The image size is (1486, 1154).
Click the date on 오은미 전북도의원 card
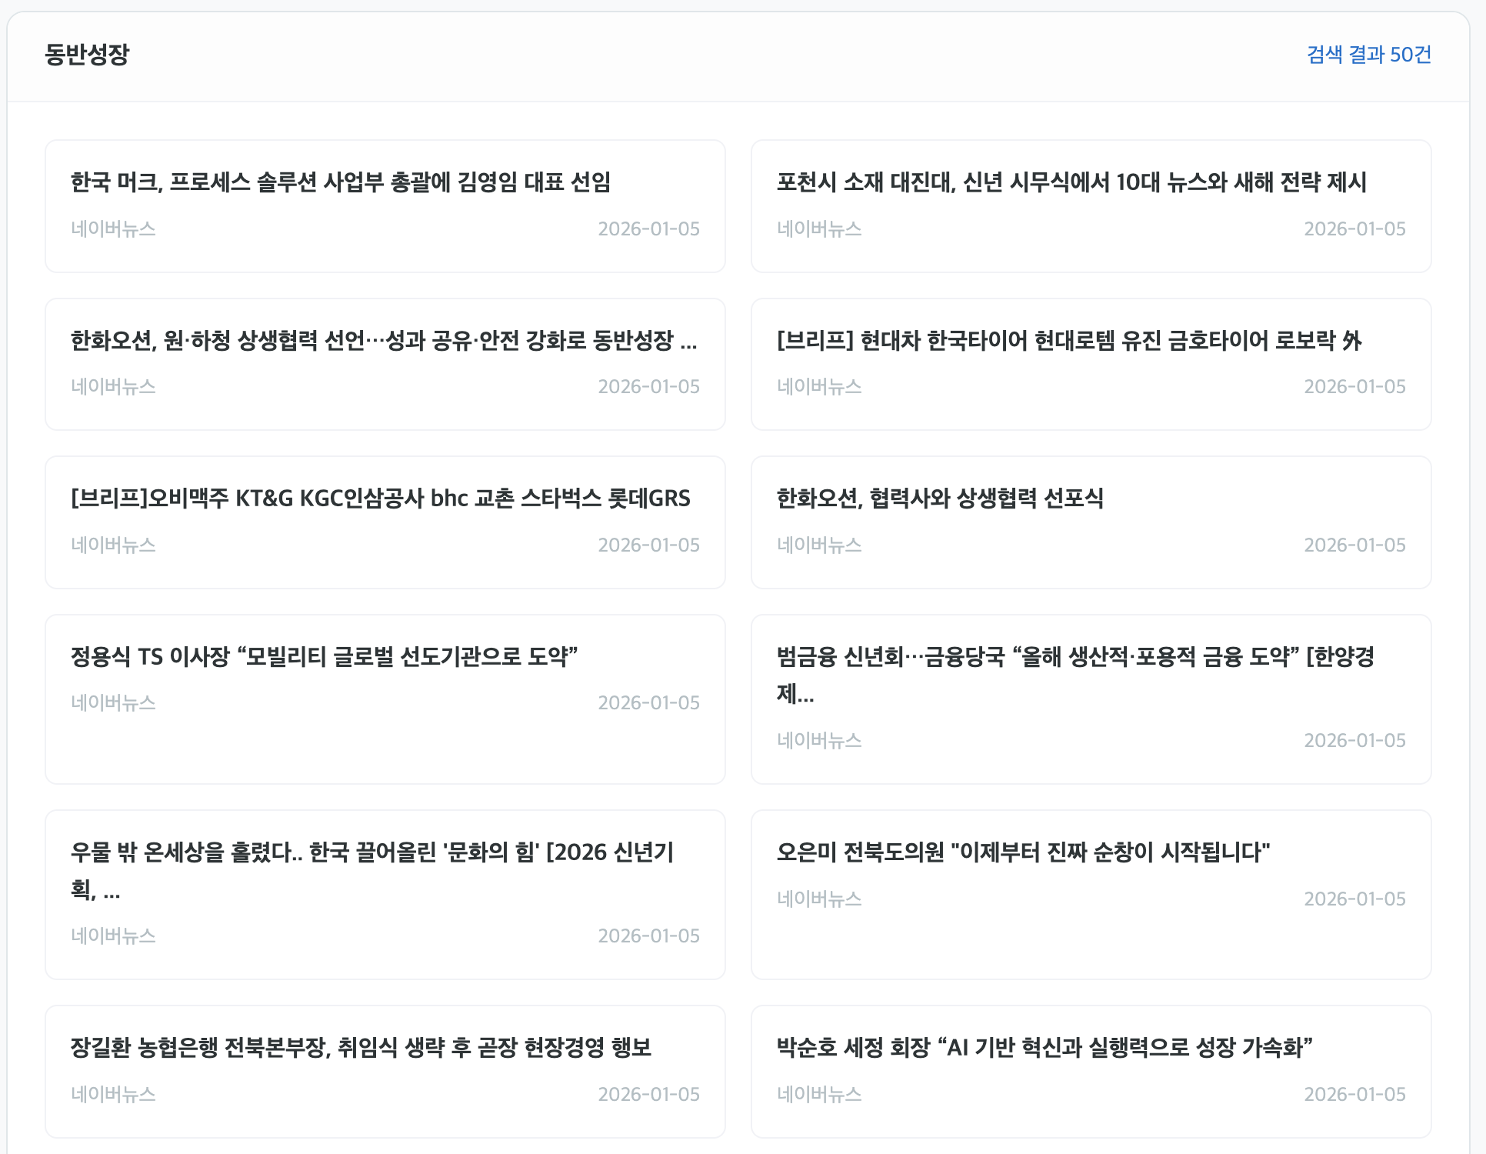[1354, 899]
